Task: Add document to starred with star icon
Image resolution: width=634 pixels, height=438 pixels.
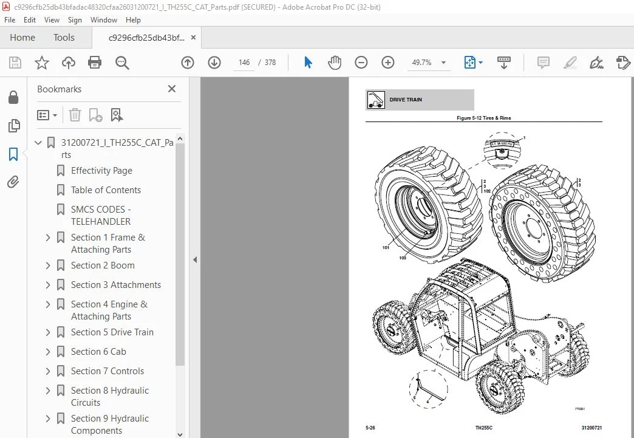Action: [42, 63]
